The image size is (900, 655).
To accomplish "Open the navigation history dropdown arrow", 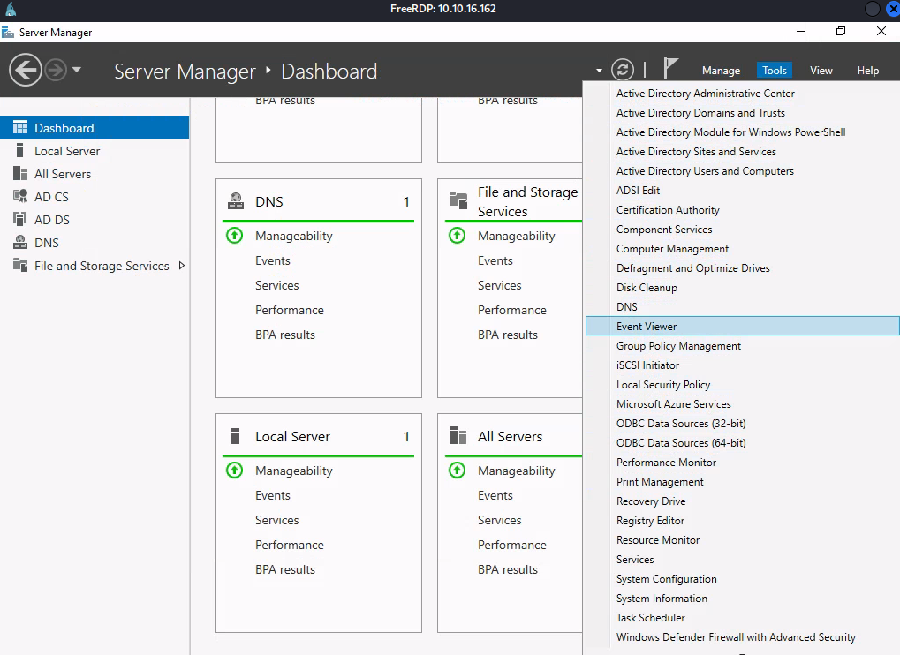I will tap(77, 70).
